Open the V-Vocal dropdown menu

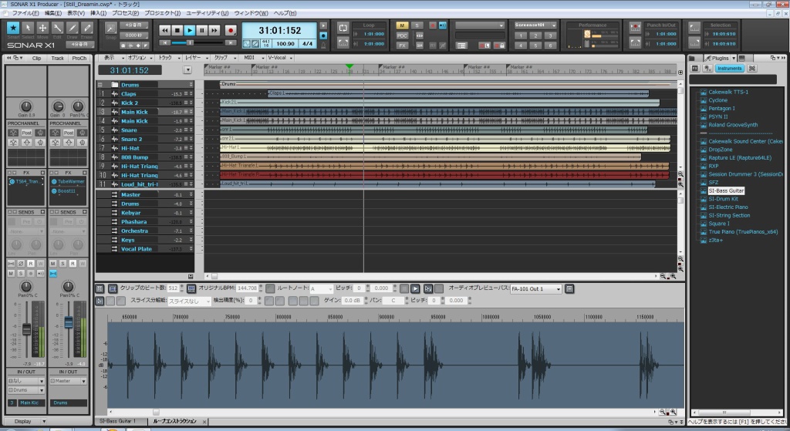pos(279,57)
